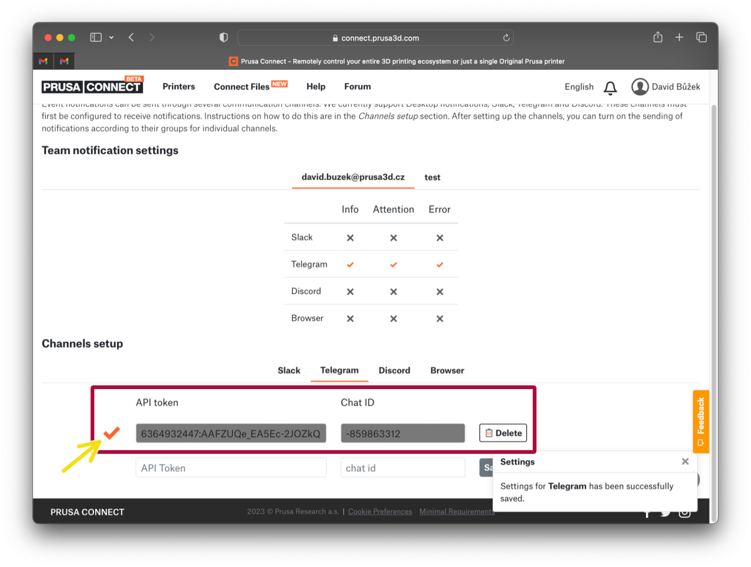Expand the sidebar options chevron in the toolbar
Image resolution: width=751 pixels, height=567 pixels.
click(x=111, y=37)
